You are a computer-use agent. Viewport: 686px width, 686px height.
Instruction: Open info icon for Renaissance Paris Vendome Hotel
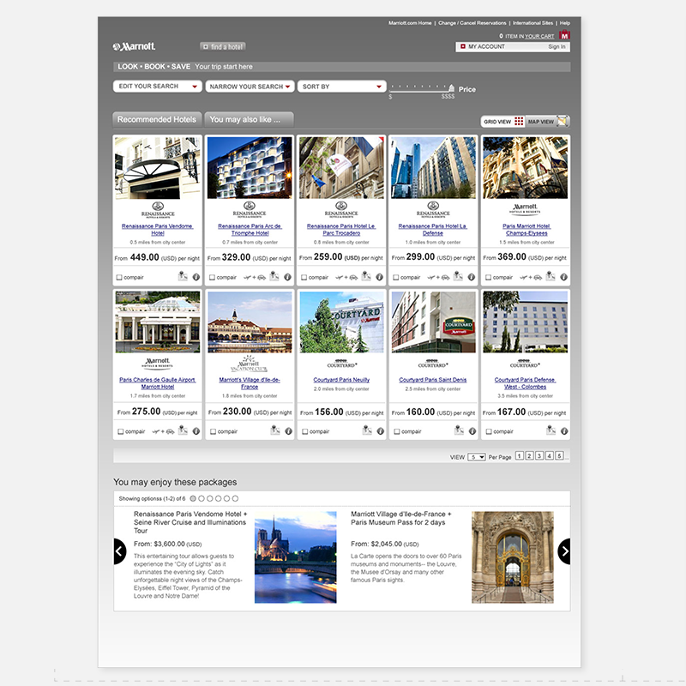[x=196, y=277]
